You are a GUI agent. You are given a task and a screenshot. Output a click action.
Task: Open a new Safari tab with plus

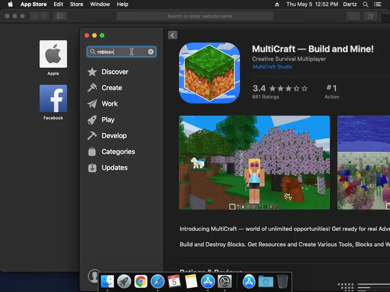pos(385,18)
